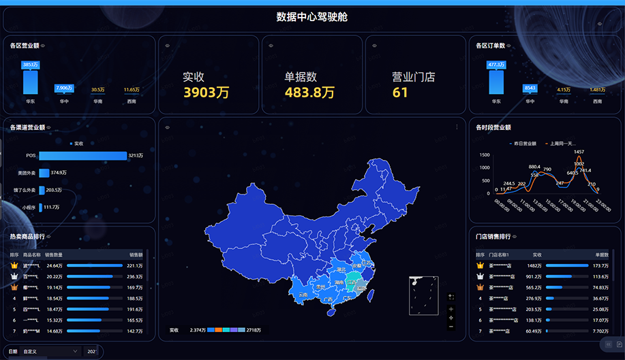Click the 饿了么外卖 bar showing 203.5万
Viewport: 625px width, 360px height.
42,190
